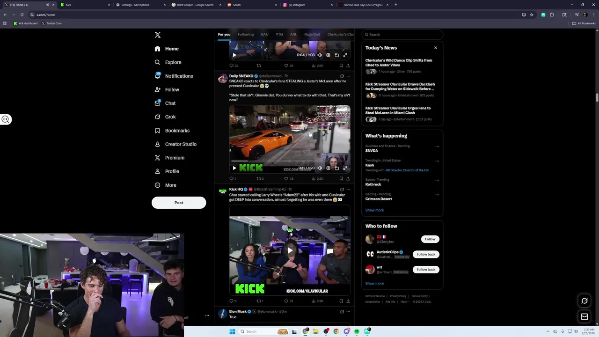
Task: Share the Kick HQ post
Action: coord(348,301)
